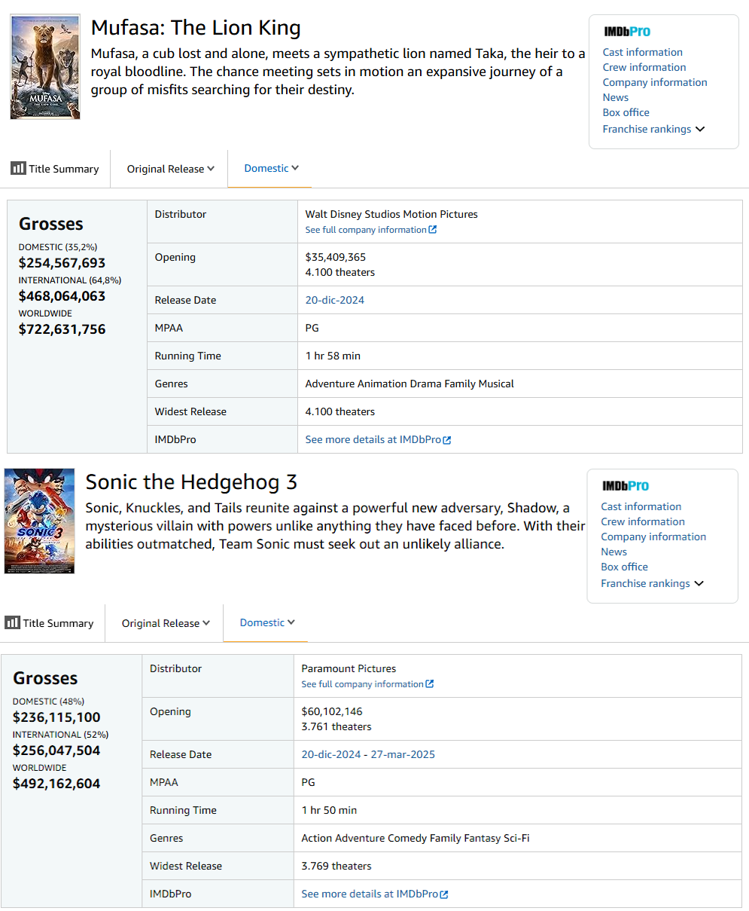
Task: Select Mufasa's worldwide gross $722,631,756
Action: point(62,329)
